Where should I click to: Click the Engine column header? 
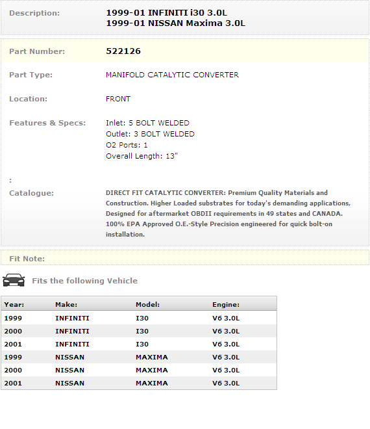click(226, 305)
